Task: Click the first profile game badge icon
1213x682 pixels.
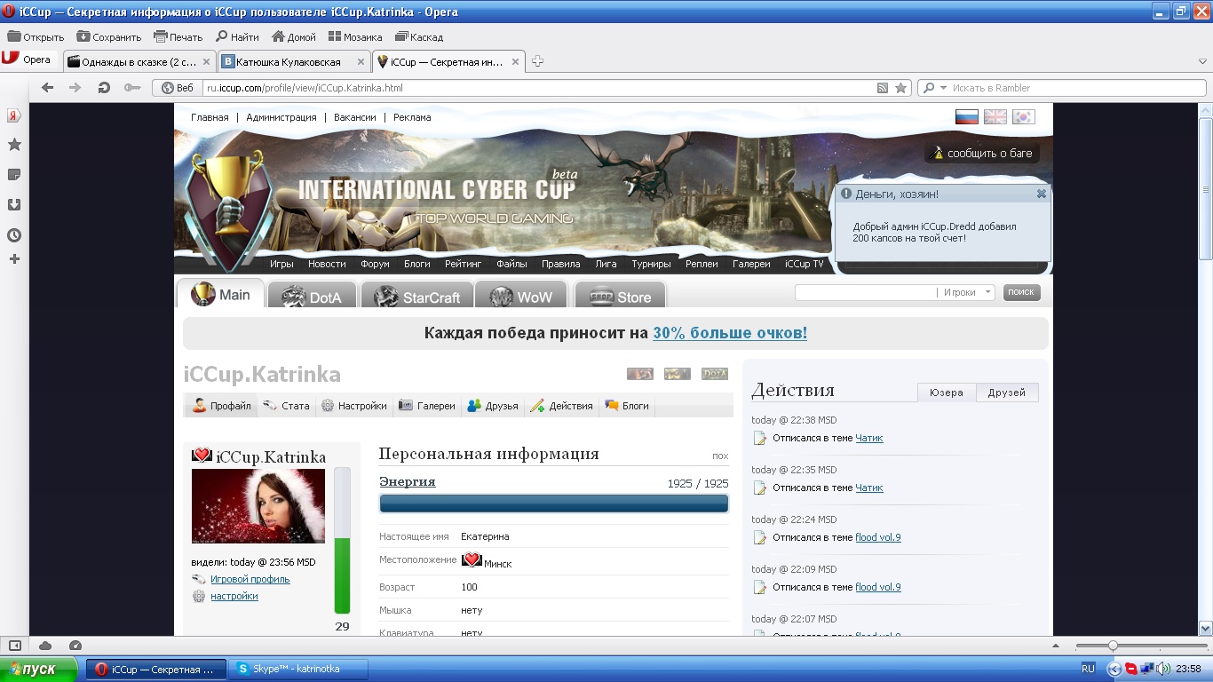Action: [x=639, y=374]
